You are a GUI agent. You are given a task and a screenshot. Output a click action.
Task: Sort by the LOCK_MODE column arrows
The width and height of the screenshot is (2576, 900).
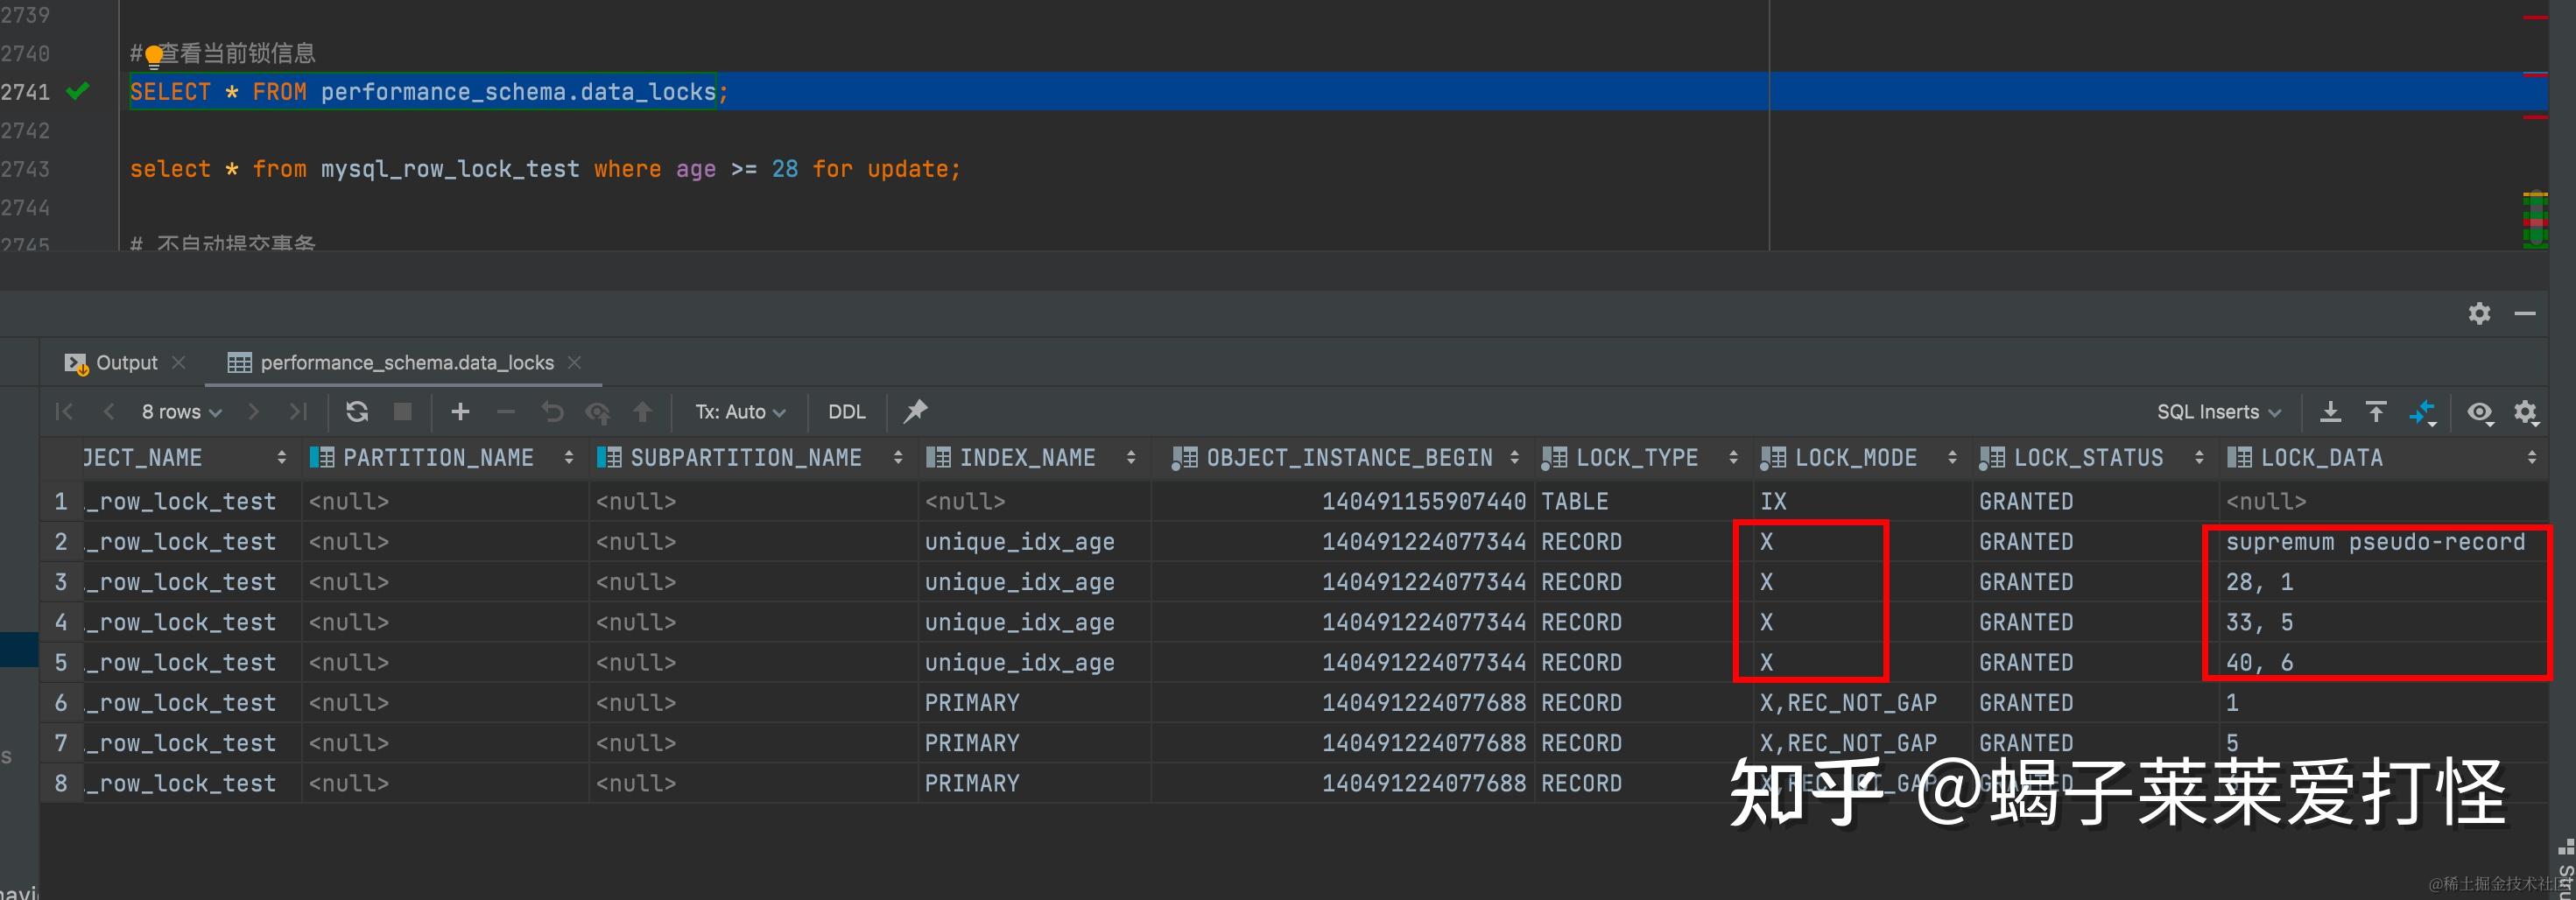point(1952,458)
